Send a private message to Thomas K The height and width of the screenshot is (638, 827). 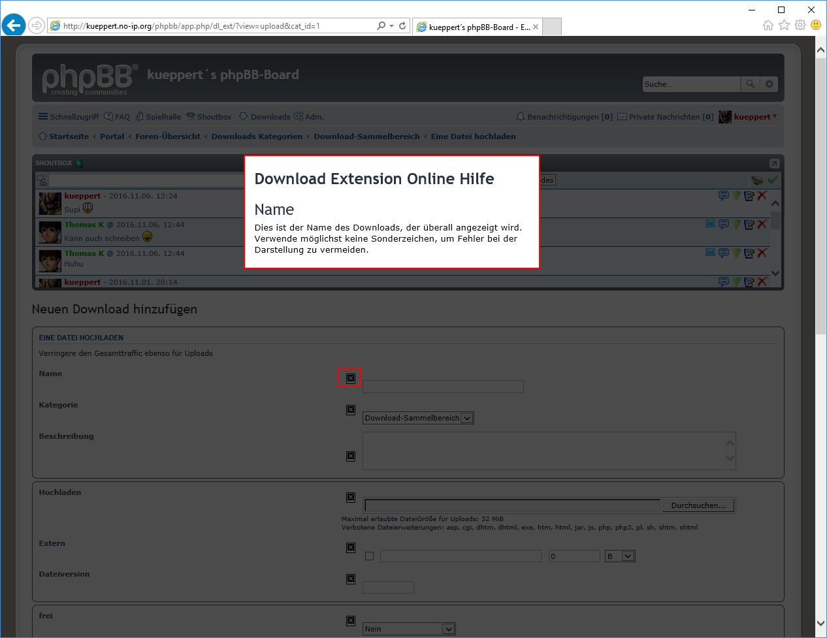coord(710,224)
